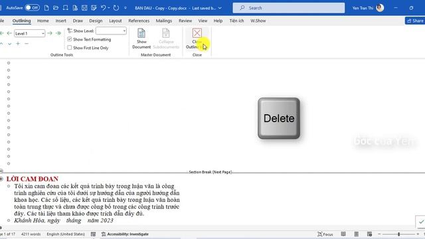This screenshot has width=425, height=239.
Task: Switch to the Outlining tab
Action: click(x=22, y=21)
